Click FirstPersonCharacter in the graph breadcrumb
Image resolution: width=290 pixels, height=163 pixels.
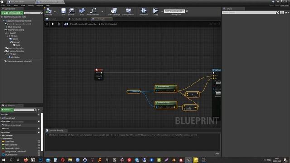tap(83, 24)
